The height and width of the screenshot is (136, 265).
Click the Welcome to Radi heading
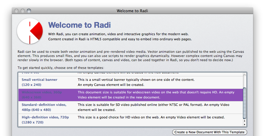point(79,25)
